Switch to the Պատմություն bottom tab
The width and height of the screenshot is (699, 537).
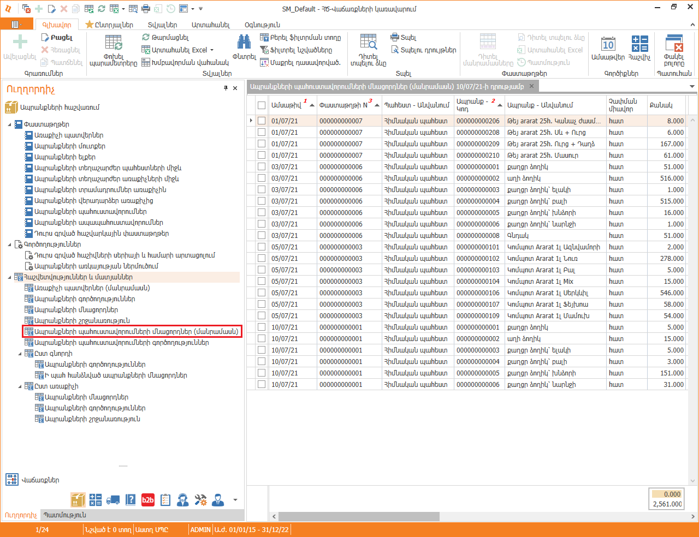pyautogui.click(x=65, y=515)
